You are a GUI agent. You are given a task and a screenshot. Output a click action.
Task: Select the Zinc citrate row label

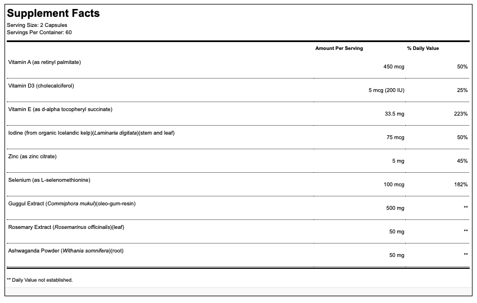click(x=33, y=156)
